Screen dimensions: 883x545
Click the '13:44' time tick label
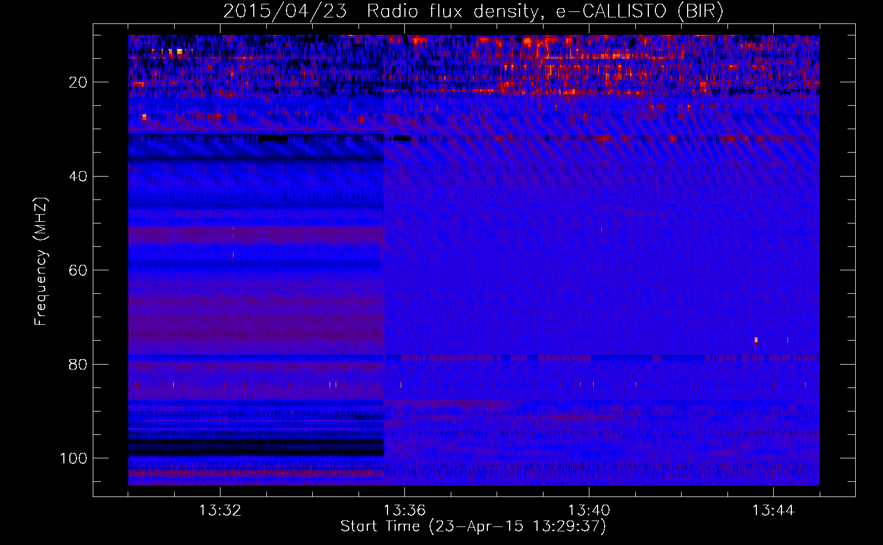point(773,511)
